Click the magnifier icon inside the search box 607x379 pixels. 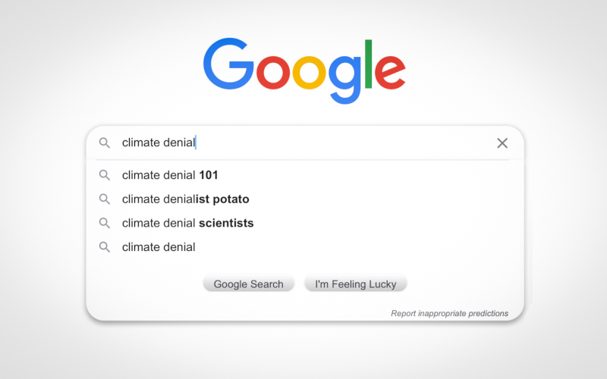(x=105, y=143)
